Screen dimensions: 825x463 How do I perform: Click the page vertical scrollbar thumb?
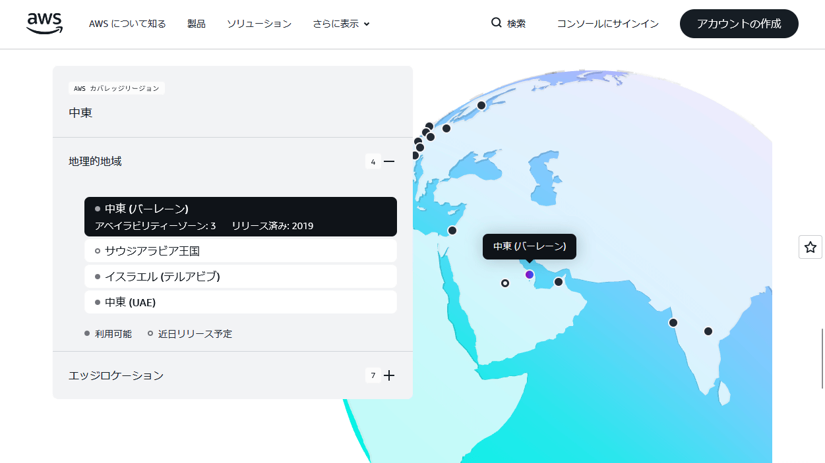click(821, 359)
